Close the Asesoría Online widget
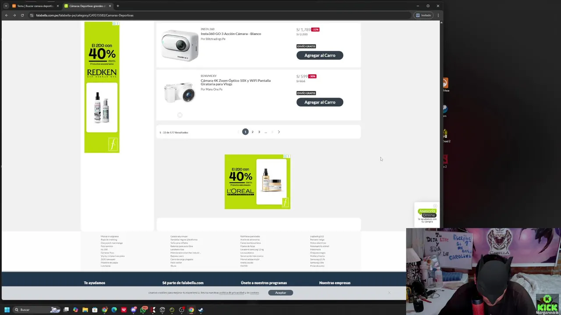Image resolution: width=561 pixels, height=315 pixels. point(435,206)
